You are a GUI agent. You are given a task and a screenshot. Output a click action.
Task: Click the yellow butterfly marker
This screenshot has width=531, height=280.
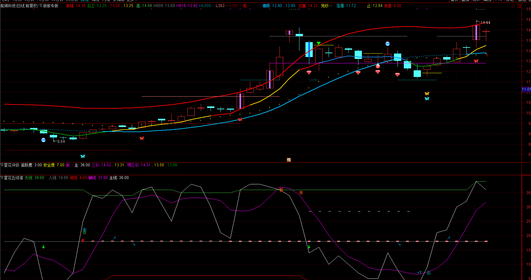point(427,93)
